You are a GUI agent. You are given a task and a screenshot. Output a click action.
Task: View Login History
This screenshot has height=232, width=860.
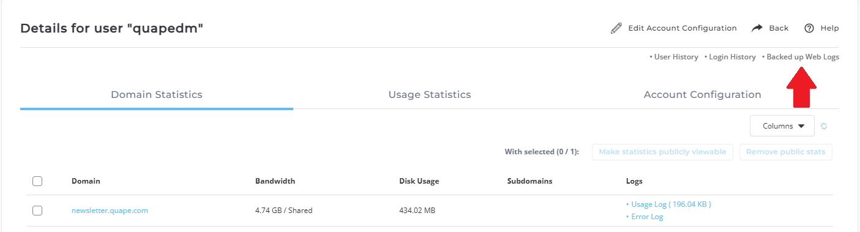coord(730,57)
